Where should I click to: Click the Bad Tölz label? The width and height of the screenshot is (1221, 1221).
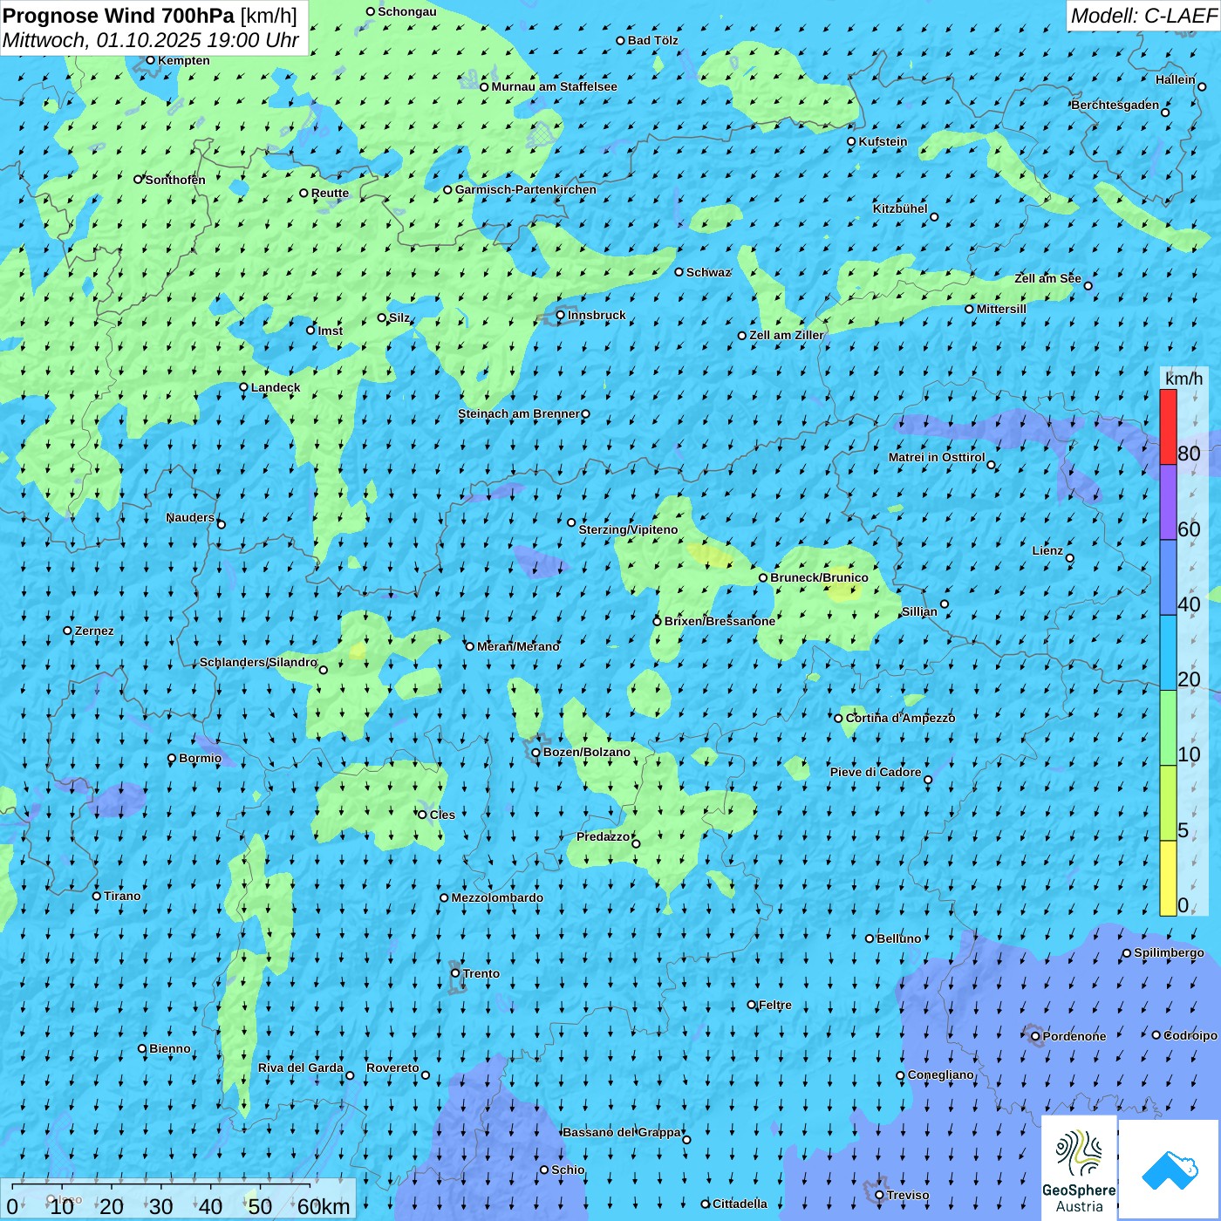pos(653,40)
